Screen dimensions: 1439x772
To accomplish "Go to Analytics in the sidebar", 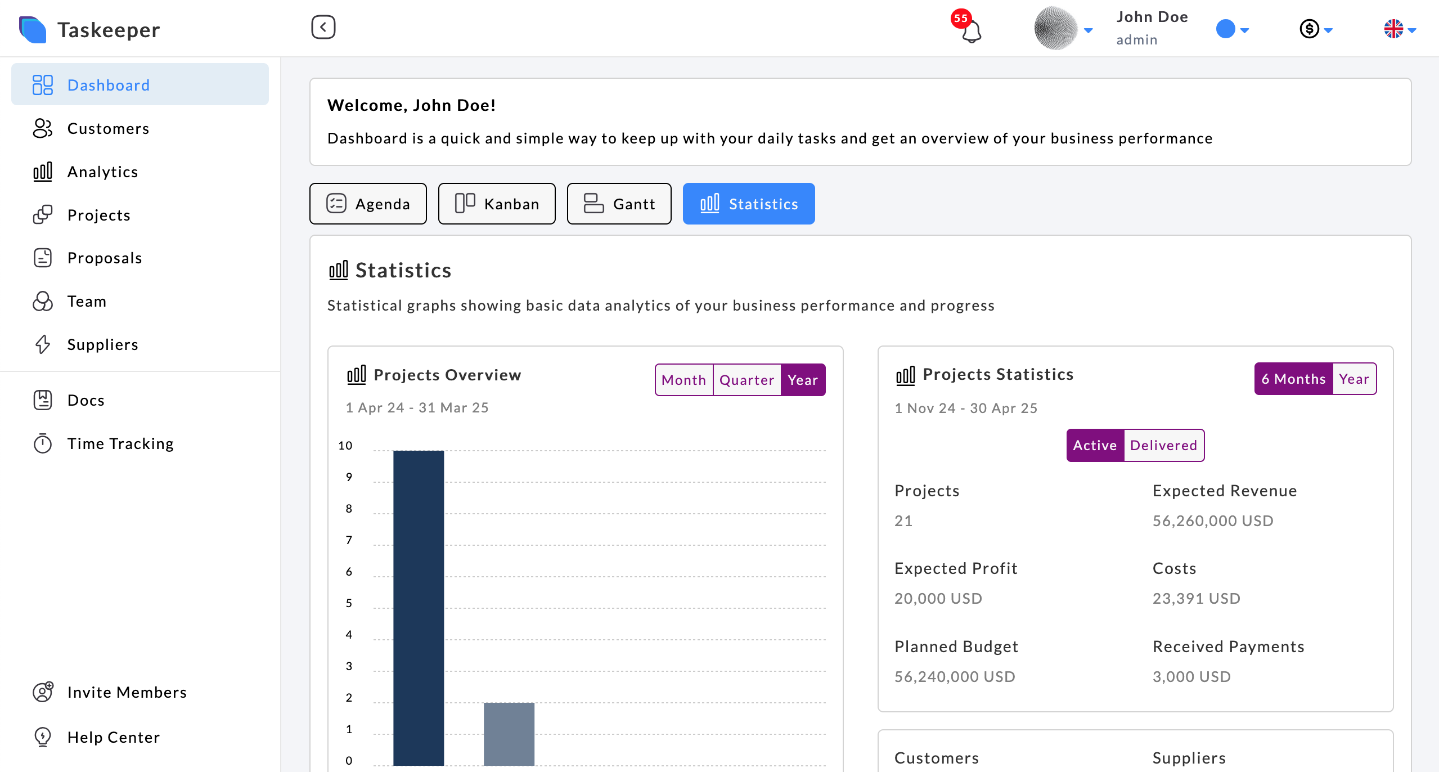I will pyautogui.click(x=102, y=172).
